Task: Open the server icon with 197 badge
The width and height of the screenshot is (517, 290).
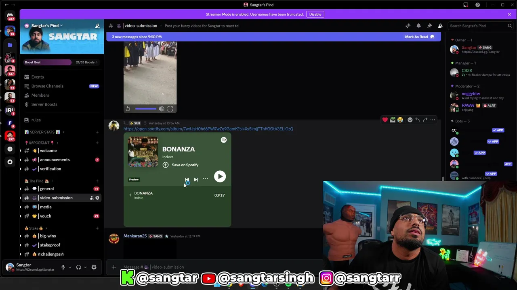Action: pos(10,136)
